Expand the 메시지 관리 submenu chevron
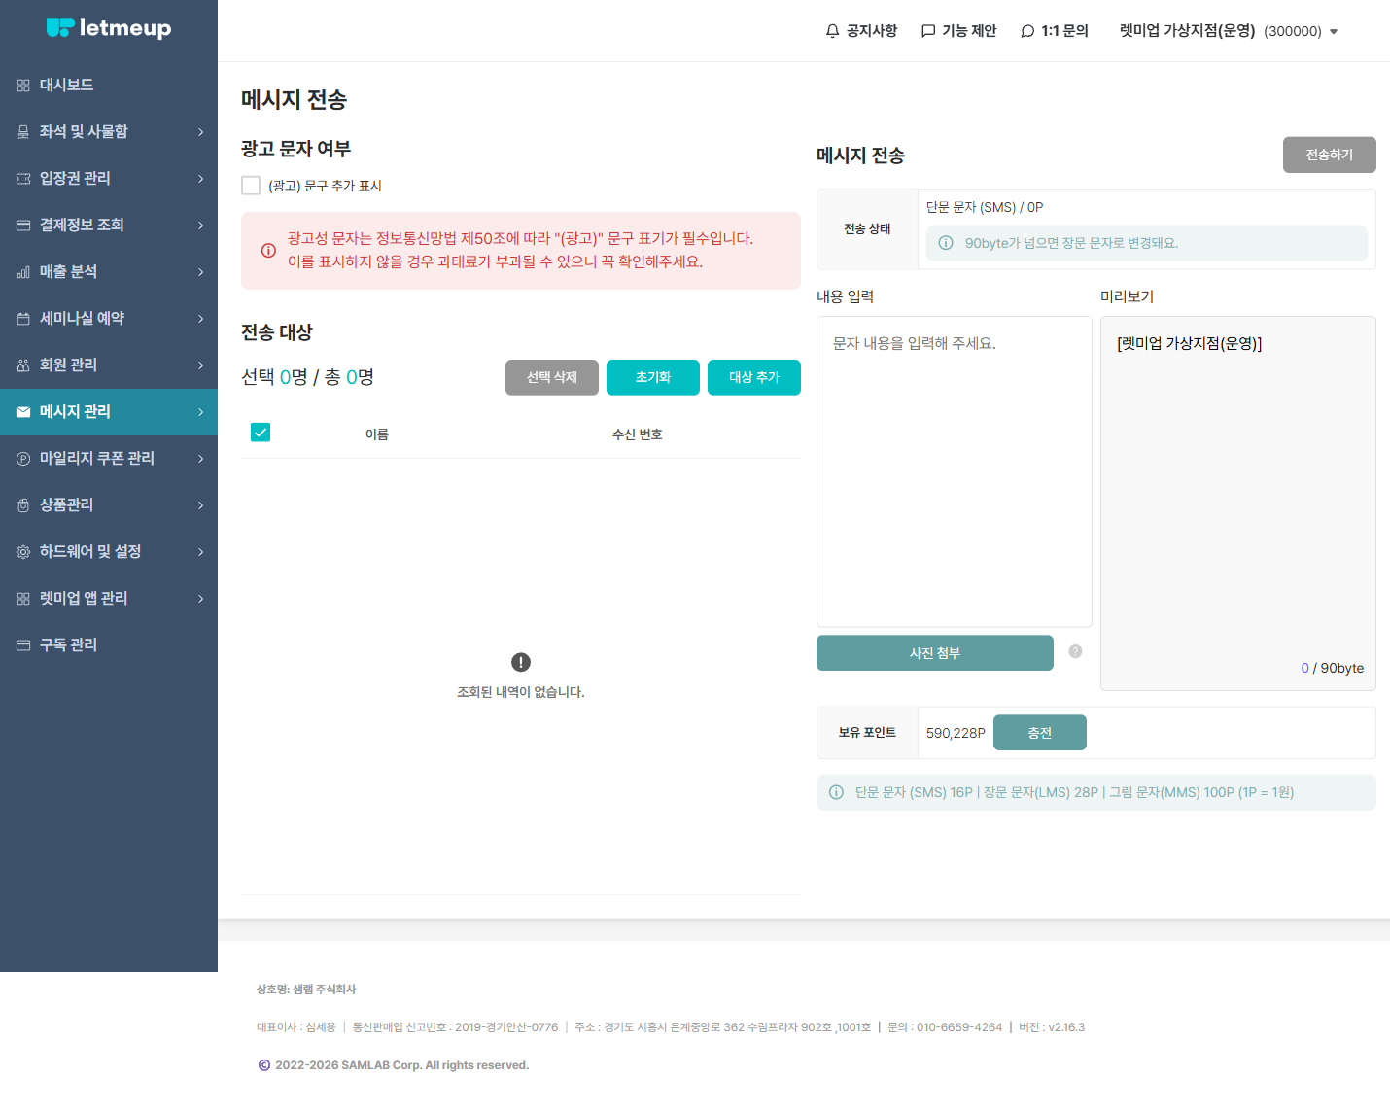The height and width of the screenshot is (1112, 1390). pyautogui.click(x=201, y=412)
